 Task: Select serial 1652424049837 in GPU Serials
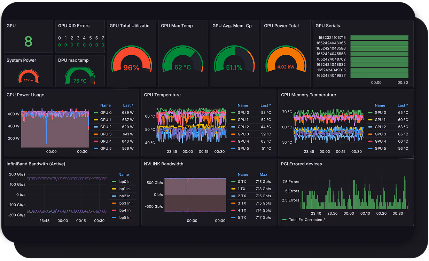pos(331,76)
